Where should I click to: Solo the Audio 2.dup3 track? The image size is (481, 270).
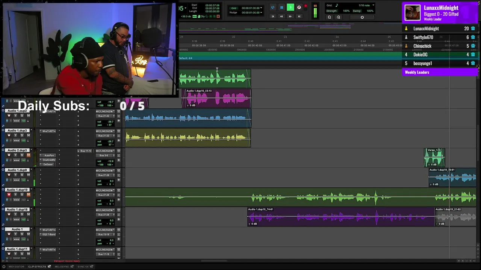click(x=22, y=155)
